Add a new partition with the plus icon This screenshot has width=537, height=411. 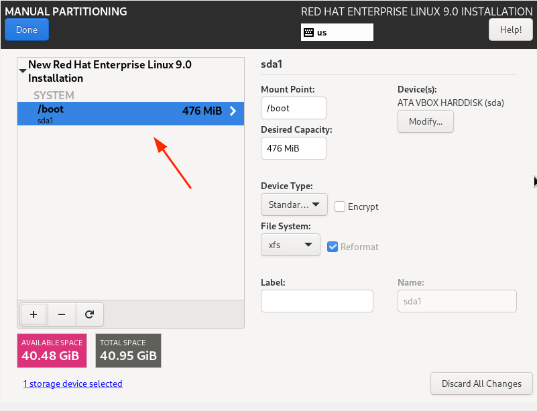point(33,314)
